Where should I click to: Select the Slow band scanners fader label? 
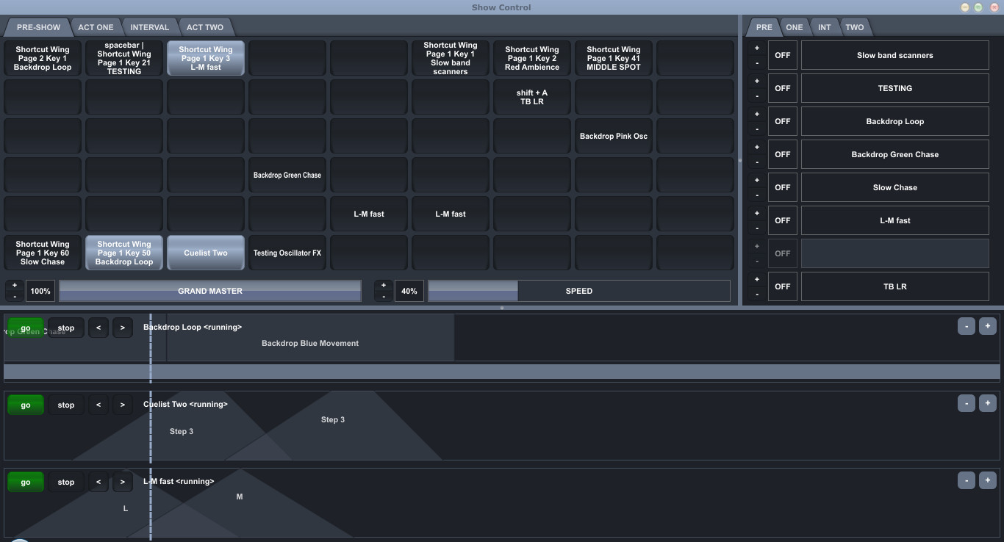coord(895,55)
